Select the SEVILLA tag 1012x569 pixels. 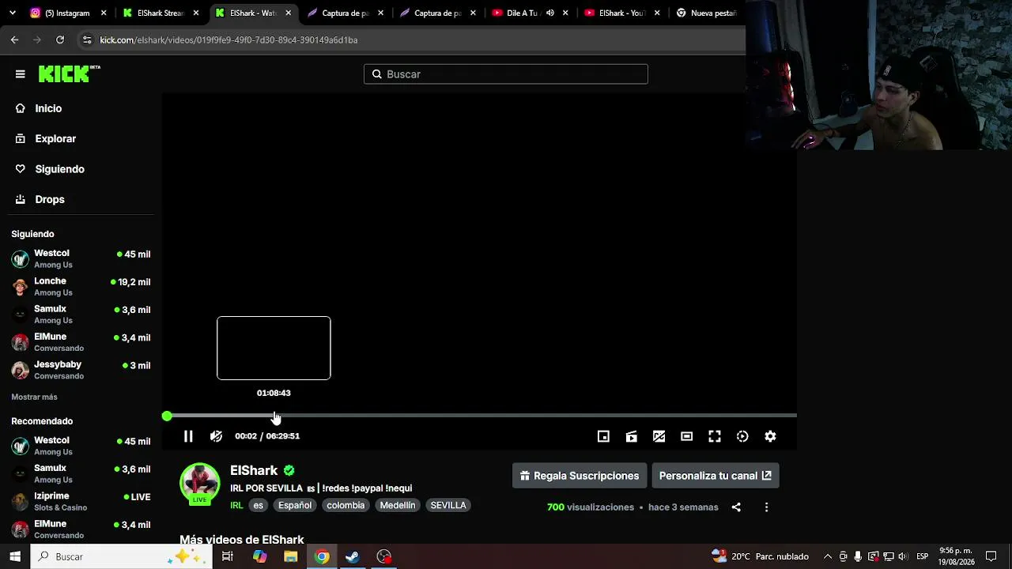coord(448,505)
